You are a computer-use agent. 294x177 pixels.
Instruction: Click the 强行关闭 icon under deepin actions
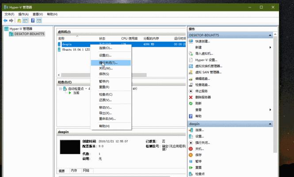click(x=191, y=142)
